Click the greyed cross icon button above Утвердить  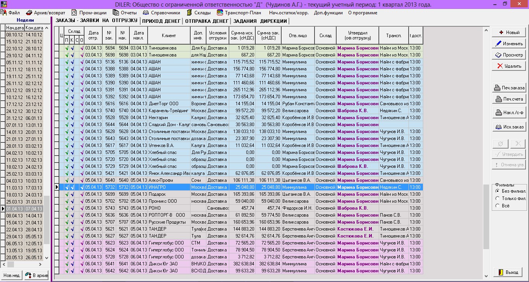pos(518,144)
